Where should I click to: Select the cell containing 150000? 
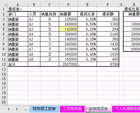pos(68,59)
